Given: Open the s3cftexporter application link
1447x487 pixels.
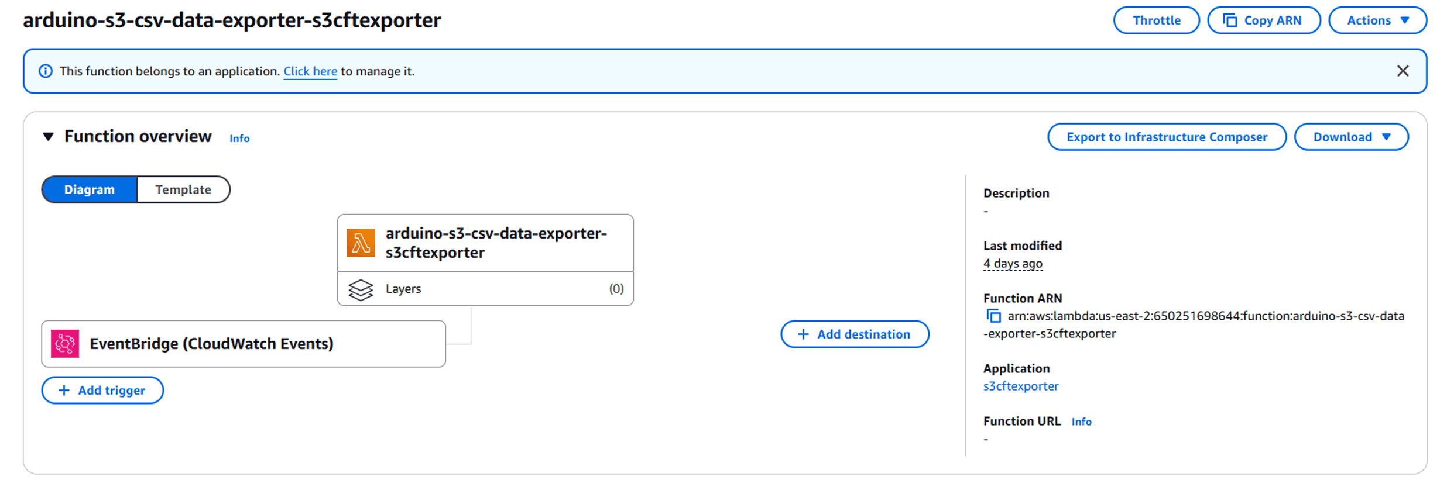Looking at the screenshot, I should point(1021,385).
